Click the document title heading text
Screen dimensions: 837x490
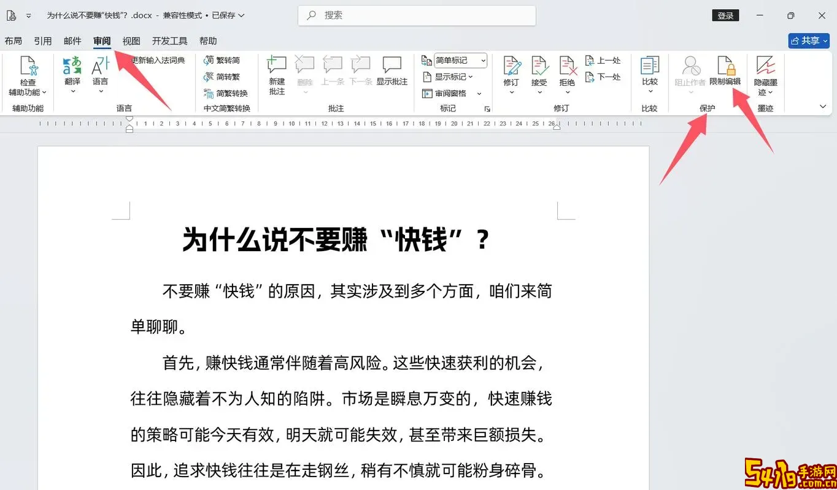pos(336,239)
